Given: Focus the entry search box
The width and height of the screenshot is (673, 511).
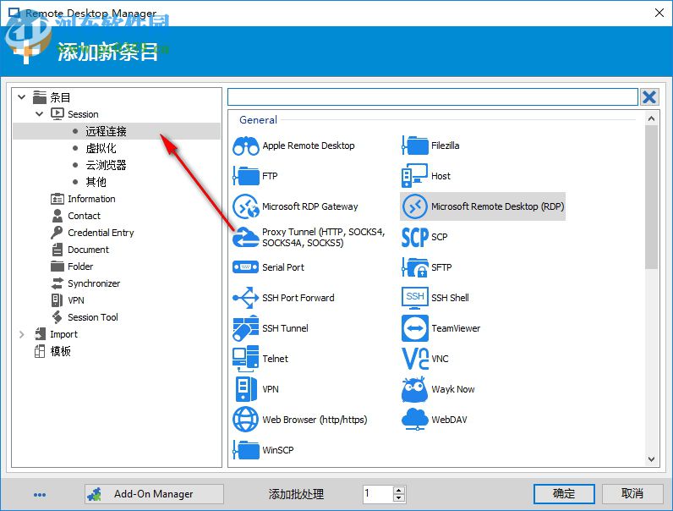Looking at the screenshot, I should pos(433,97).
